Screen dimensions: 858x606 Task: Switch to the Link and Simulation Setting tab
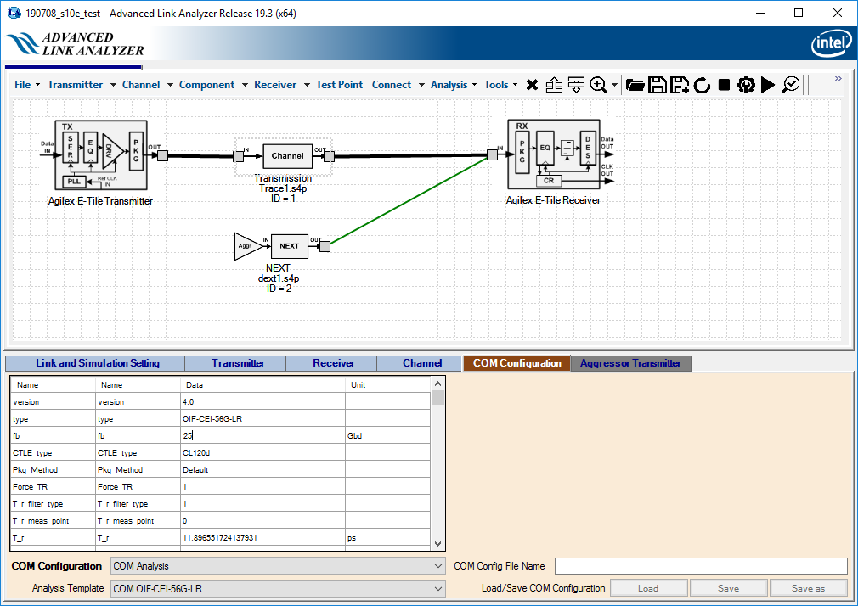[x=97, y=363]
